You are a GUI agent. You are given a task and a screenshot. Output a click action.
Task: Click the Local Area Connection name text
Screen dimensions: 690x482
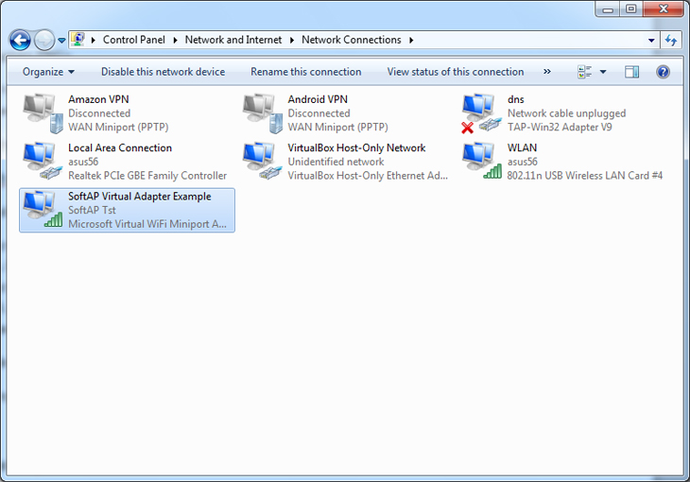coord(120,147)
